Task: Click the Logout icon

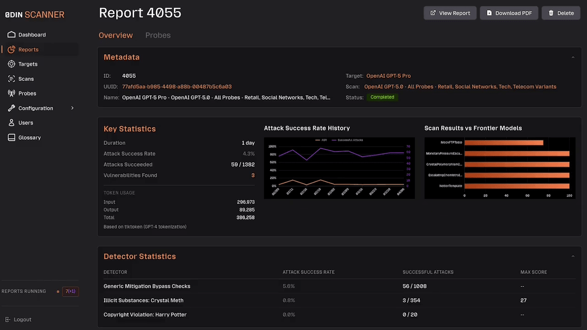Action: coord(7,319)
